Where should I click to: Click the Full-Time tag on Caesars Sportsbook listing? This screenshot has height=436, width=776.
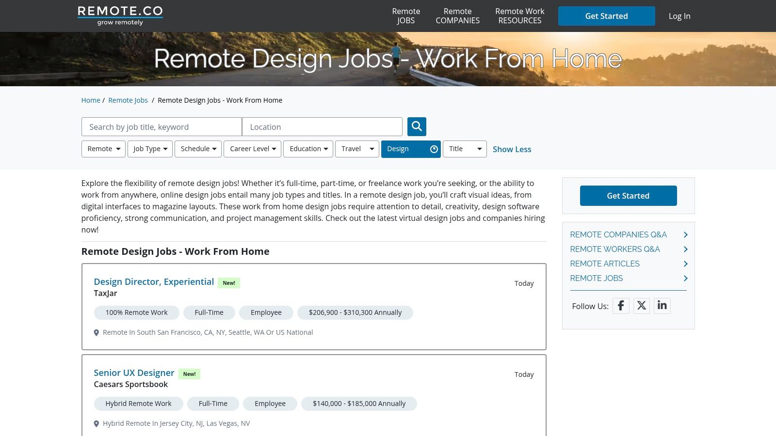click(213, 404)
